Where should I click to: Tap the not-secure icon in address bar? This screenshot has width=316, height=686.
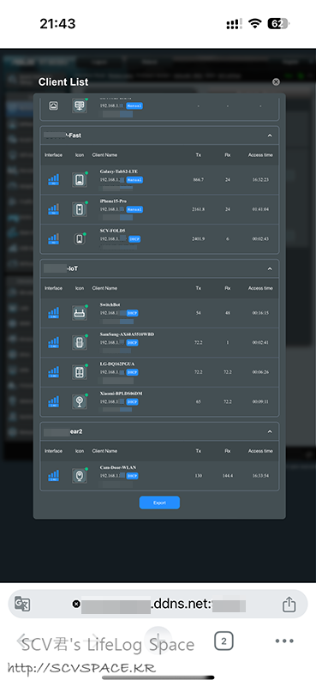(x=76, y=605)
